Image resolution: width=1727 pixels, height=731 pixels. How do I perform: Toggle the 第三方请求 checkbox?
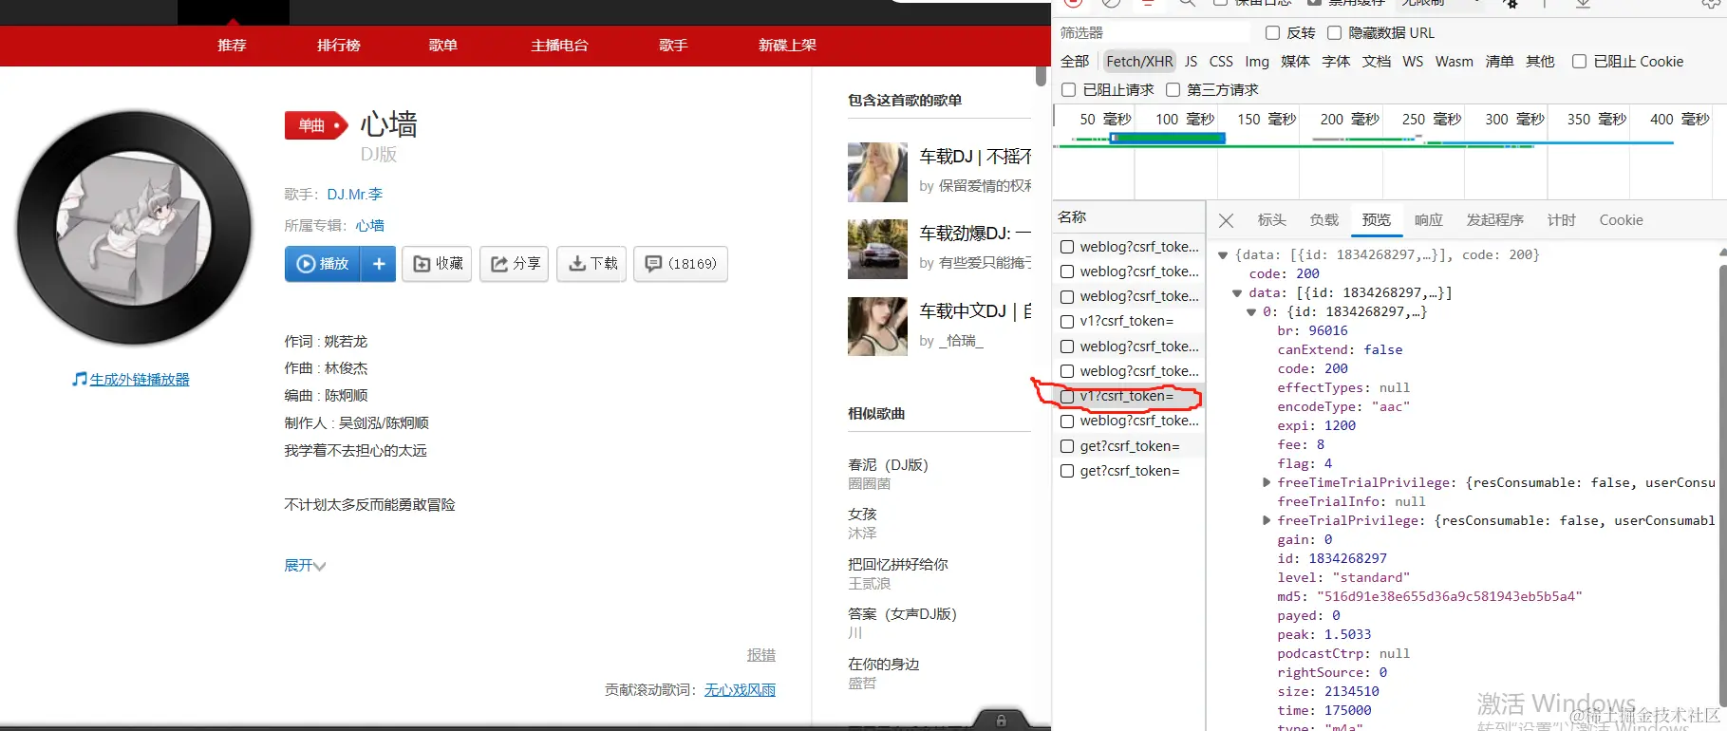pos(1173,89)
